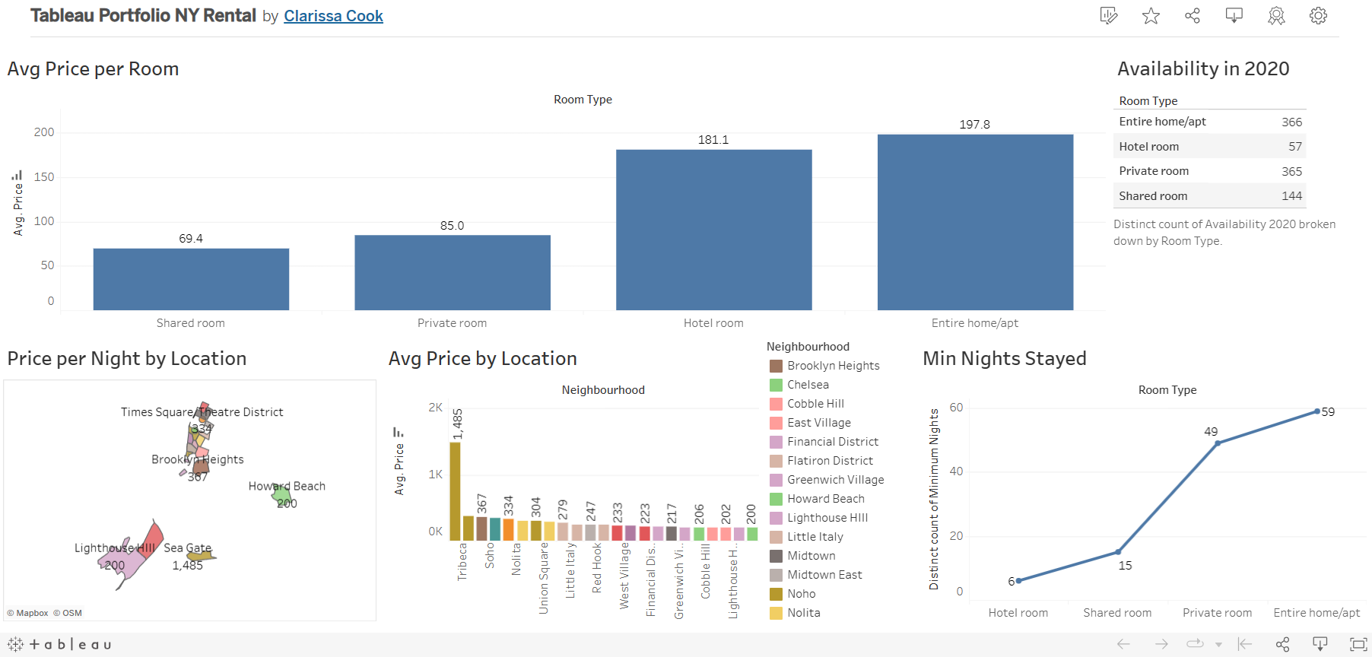Click the revert arrow icon in footer
Image resolution: width=1372 pixels, height=657 pixels.
pos(1245,644)
